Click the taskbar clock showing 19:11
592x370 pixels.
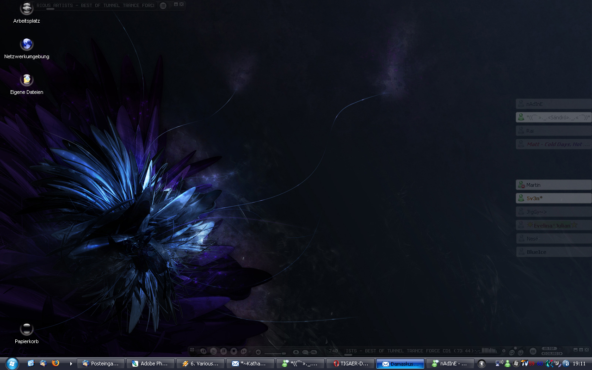pos(579,364)
